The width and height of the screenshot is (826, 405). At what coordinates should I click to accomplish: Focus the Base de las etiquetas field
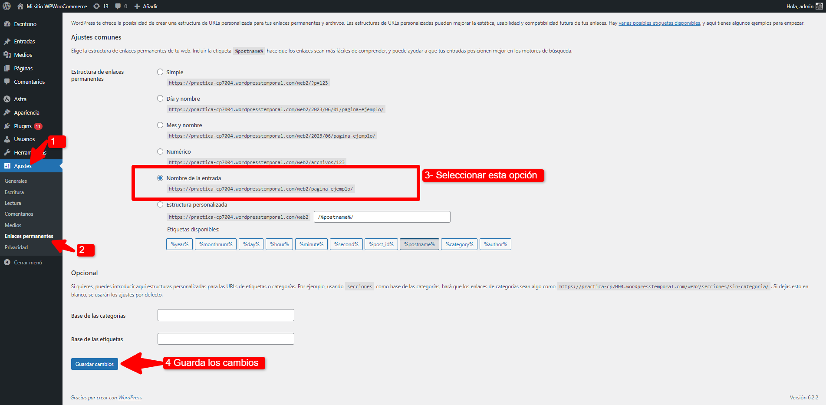226,339
